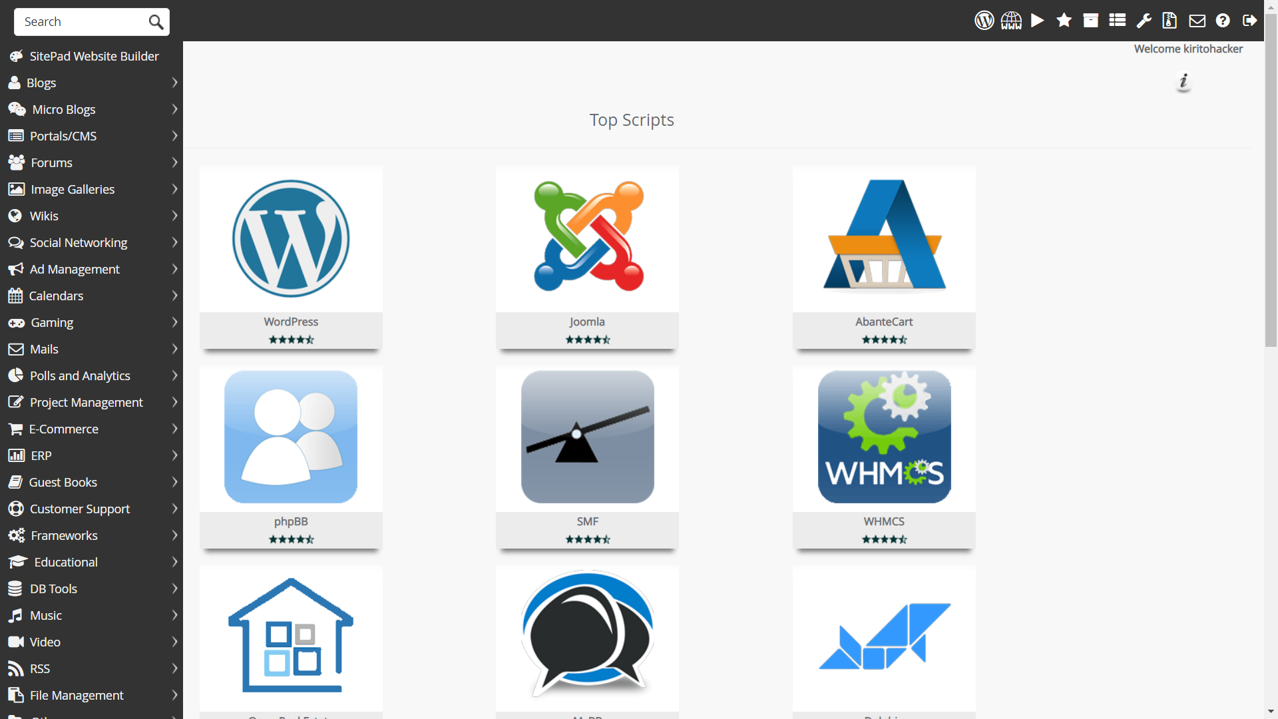Click the vertical page scrollbar thumb
The height and width of the screenshot is (719, 1278).
[1271, 180]
